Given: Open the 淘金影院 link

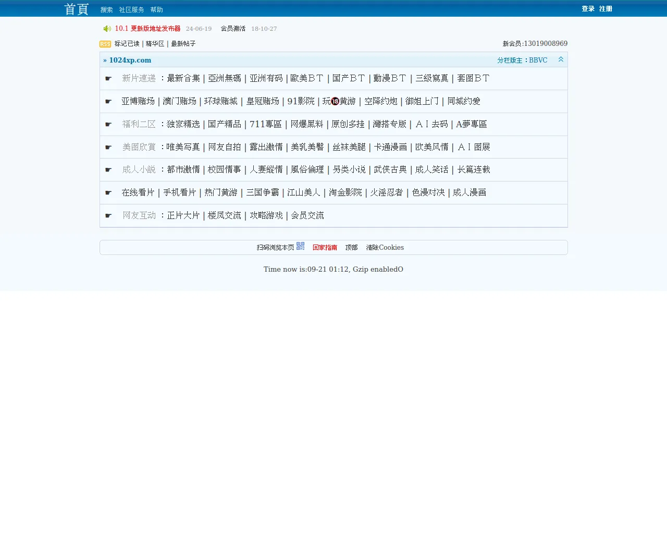Looking at the screenshot, I should coord(345,192).
